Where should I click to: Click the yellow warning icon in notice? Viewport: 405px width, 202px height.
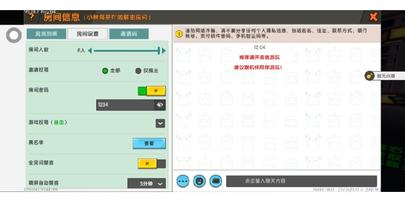(x=179, y=34)
